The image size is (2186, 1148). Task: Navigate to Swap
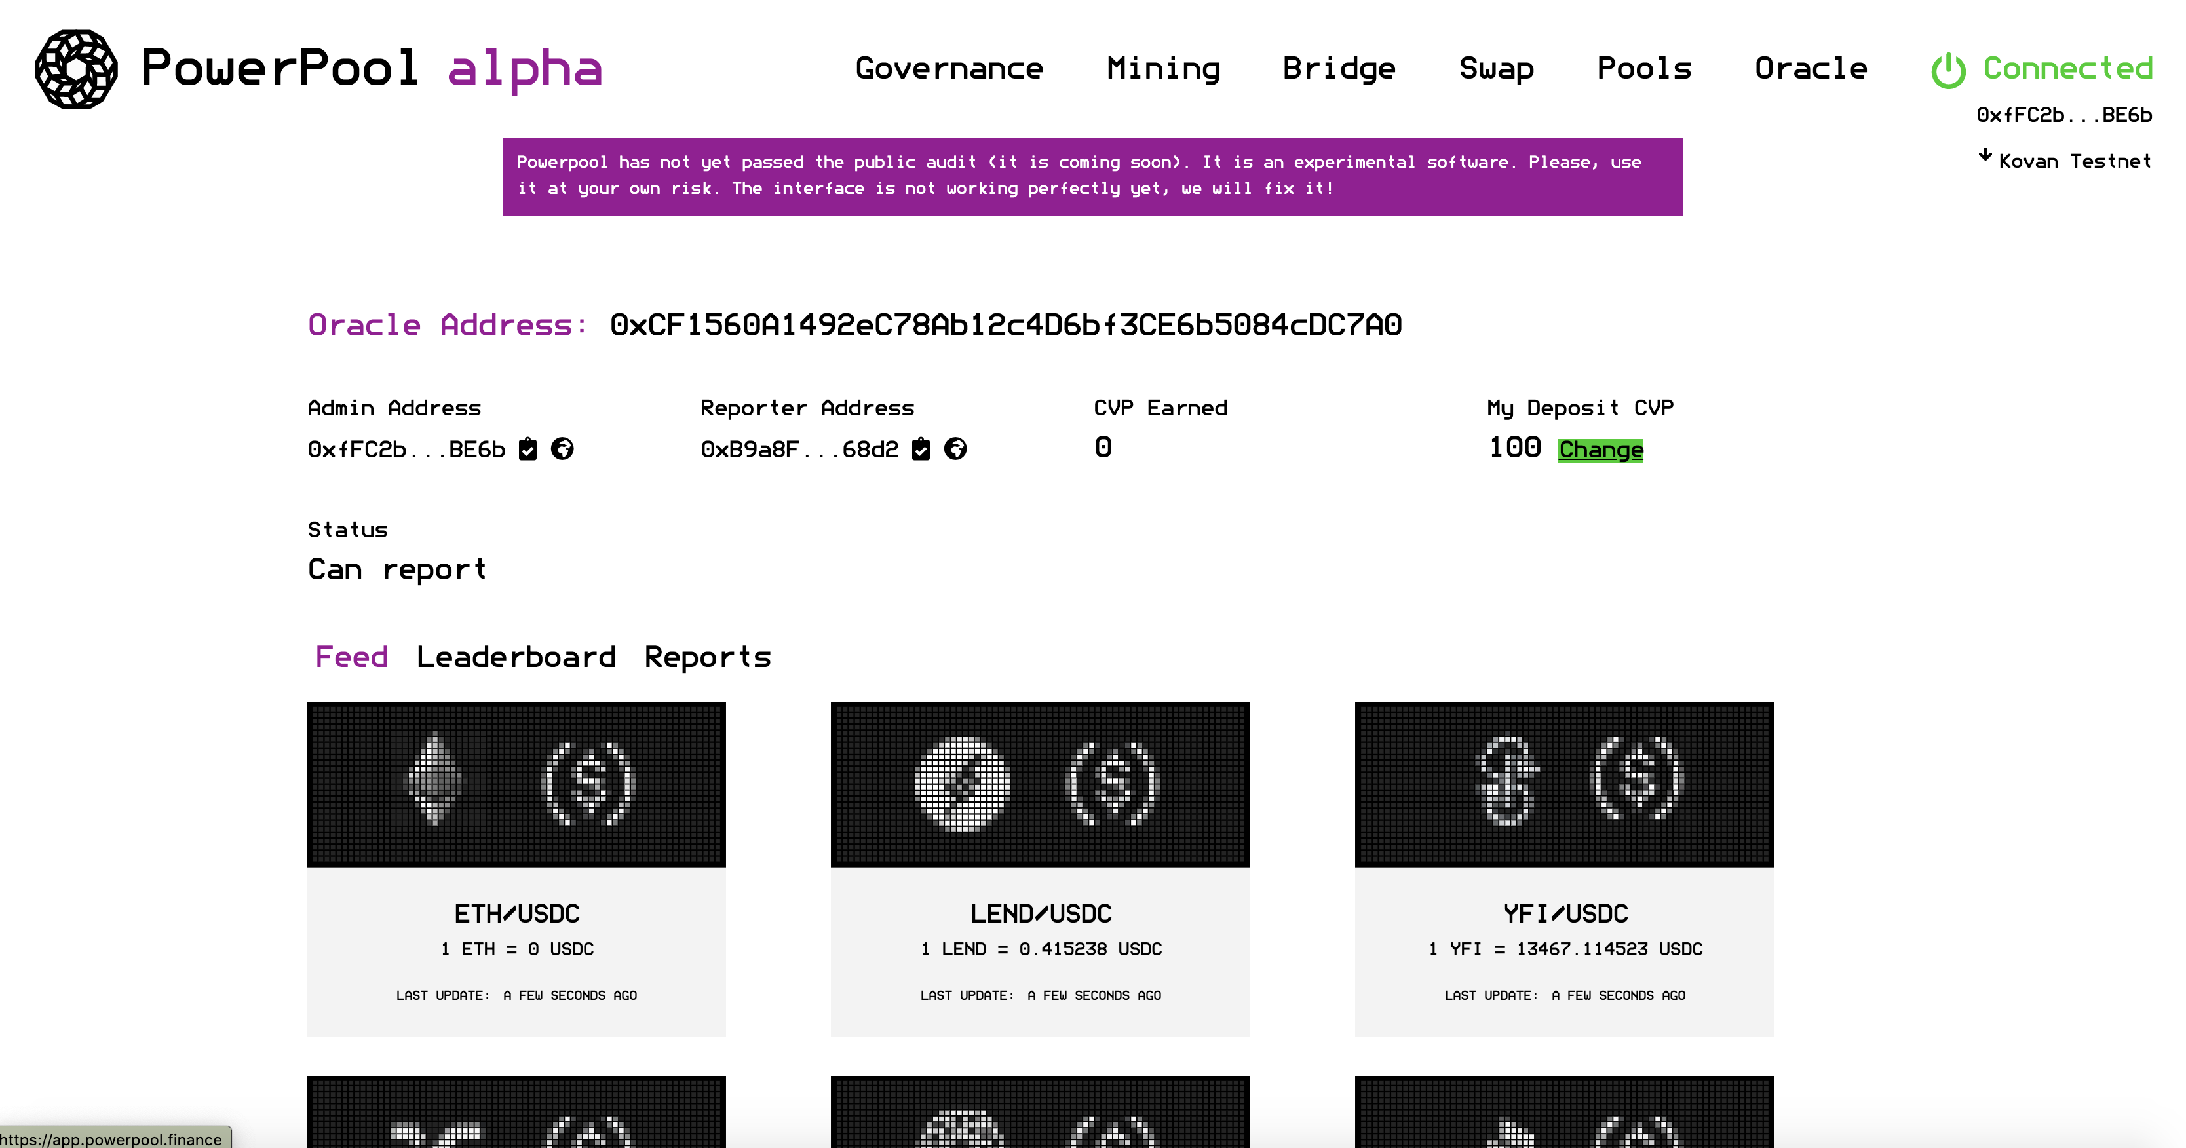1496,69
